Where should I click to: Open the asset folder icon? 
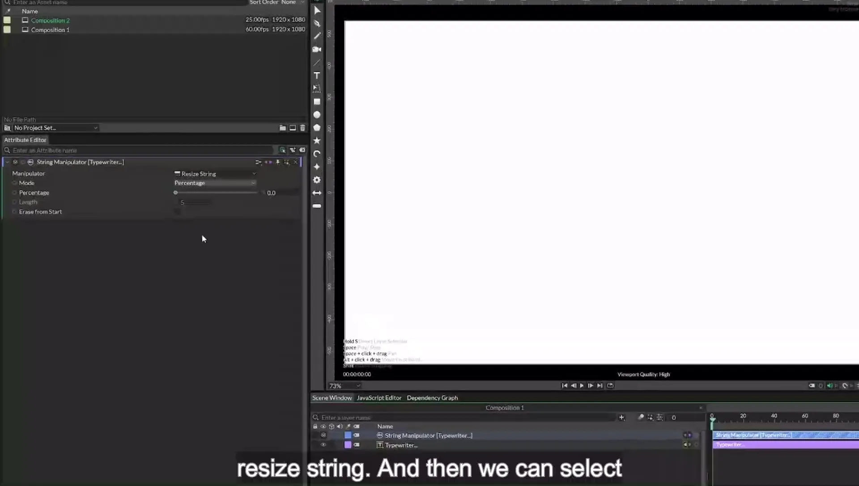click(283, 128)
